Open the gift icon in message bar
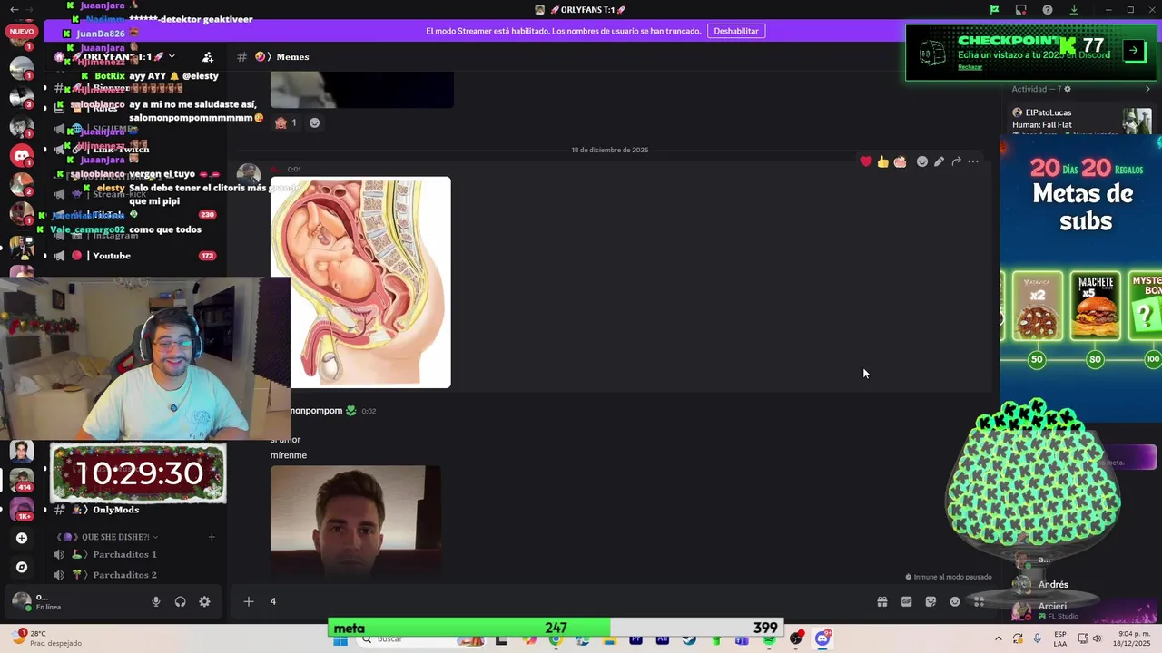The image size is (1162, 653). point(881,601)
